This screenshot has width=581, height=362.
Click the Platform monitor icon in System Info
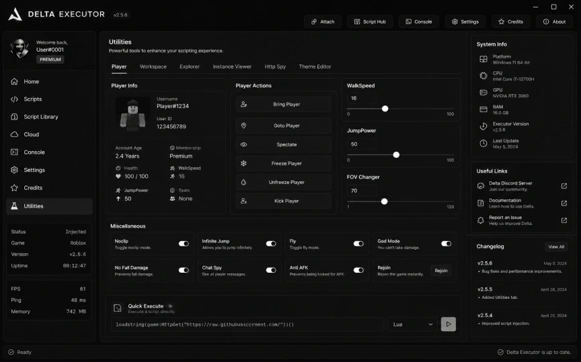coord(483,59)
